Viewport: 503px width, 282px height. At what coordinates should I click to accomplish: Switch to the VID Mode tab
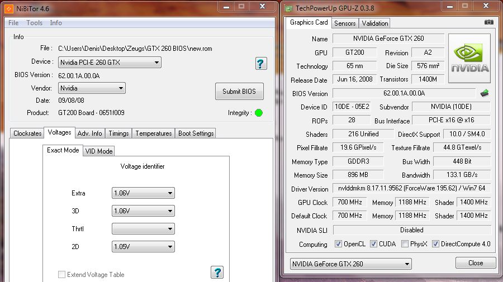pyautogui.click(x=99, y=151)
